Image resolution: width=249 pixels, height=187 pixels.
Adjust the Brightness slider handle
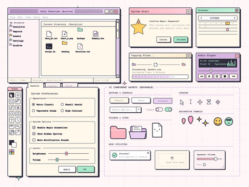pos(66,153)
